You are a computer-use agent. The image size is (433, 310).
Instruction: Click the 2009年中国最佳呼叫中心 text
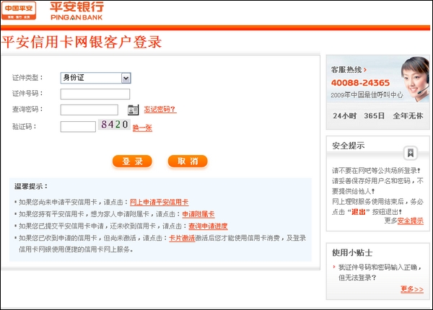coord(367,95)
